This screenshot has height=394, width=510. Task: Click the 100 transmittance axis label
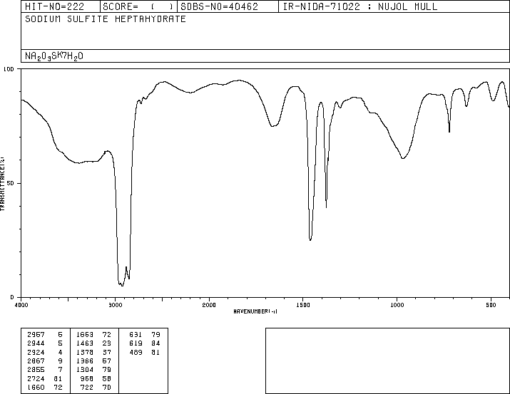click(9, 69)
